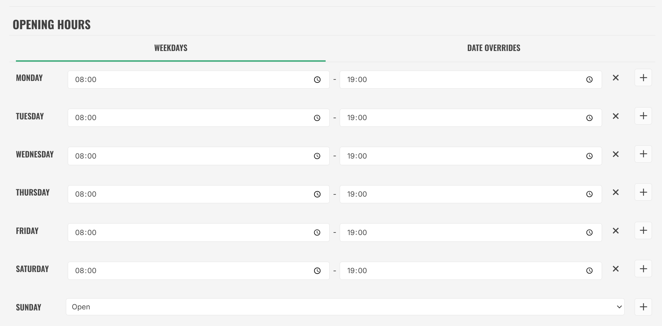662x326 pixels.
Task: Add another time range for Saturday
Action: pyautogui.click(x=643, y=269)
